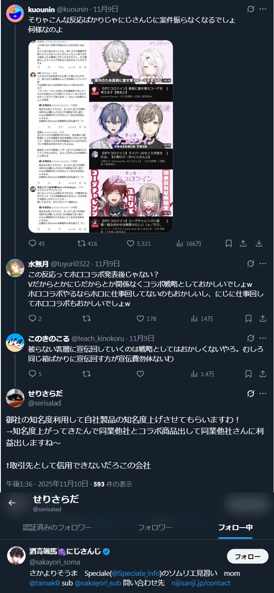
Task: Go back using the arrow icon
Action: pyautogui.click(x=12, y=503)
